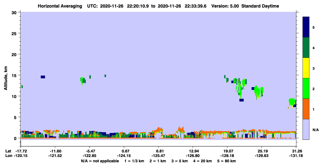Click the dark blue colorbar segment labeled 5
This screenshot has width=329, height=168.
(306, 27)
